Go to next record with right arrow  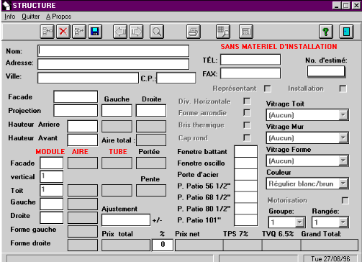pos(136,32)
